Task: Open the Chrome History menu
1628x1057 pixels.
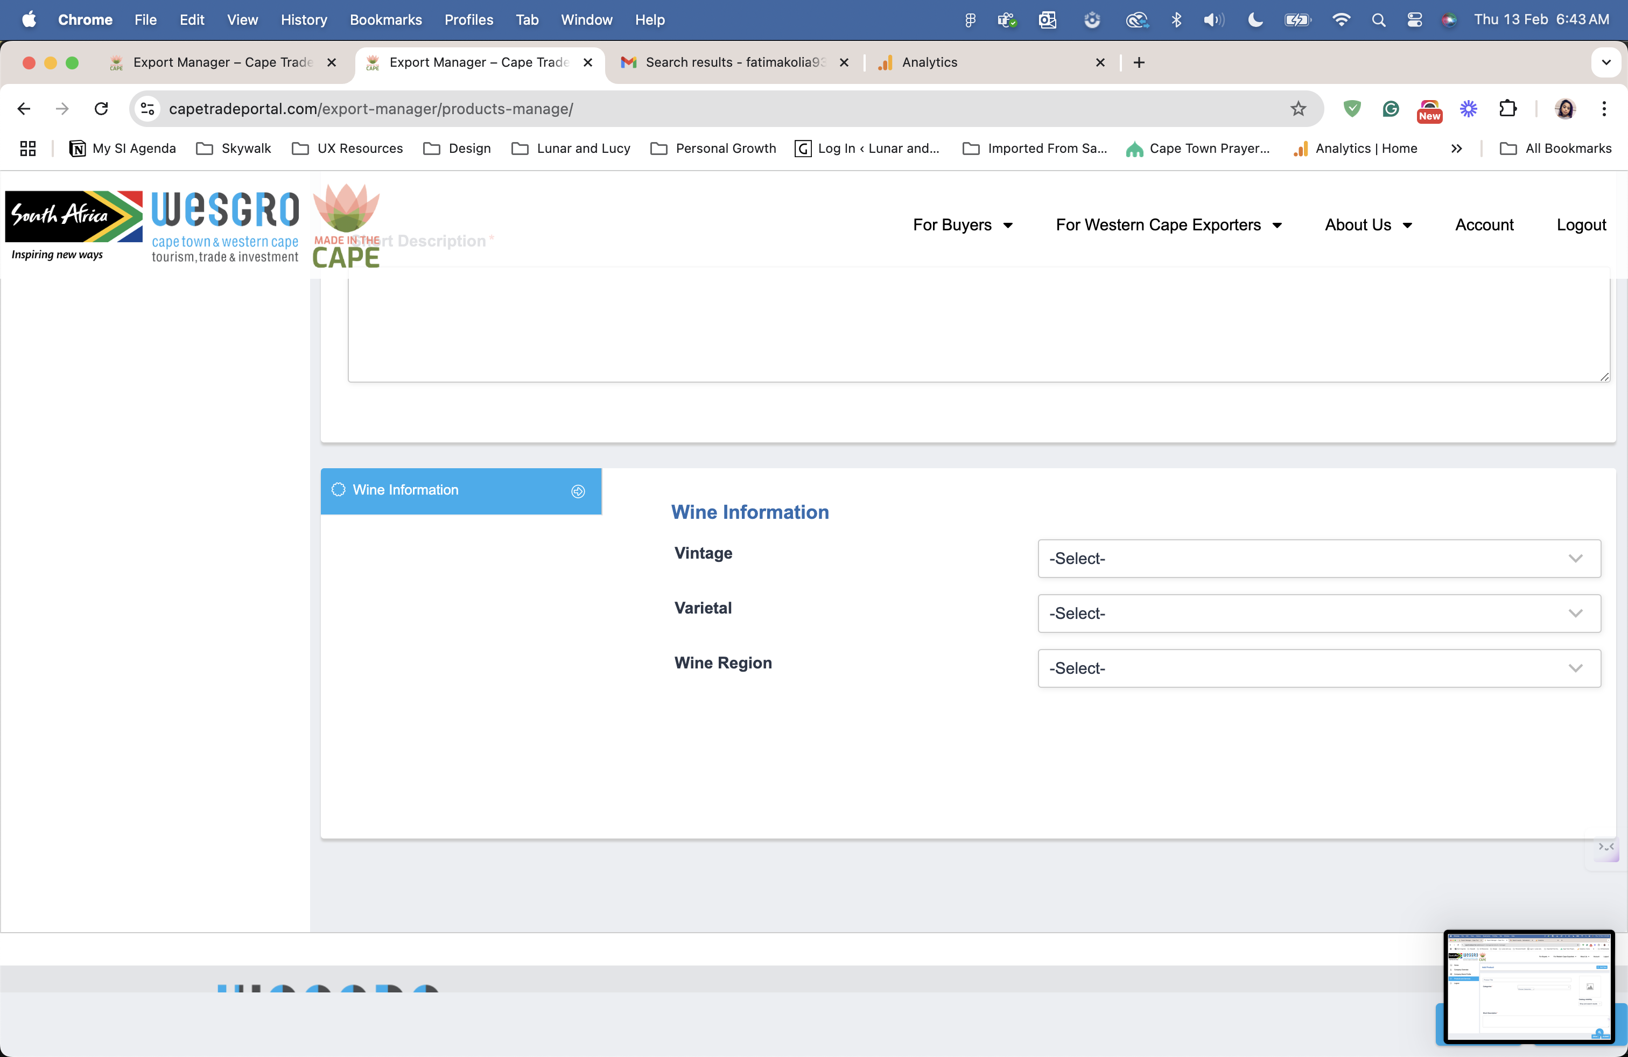Action: tap(304, 20)
